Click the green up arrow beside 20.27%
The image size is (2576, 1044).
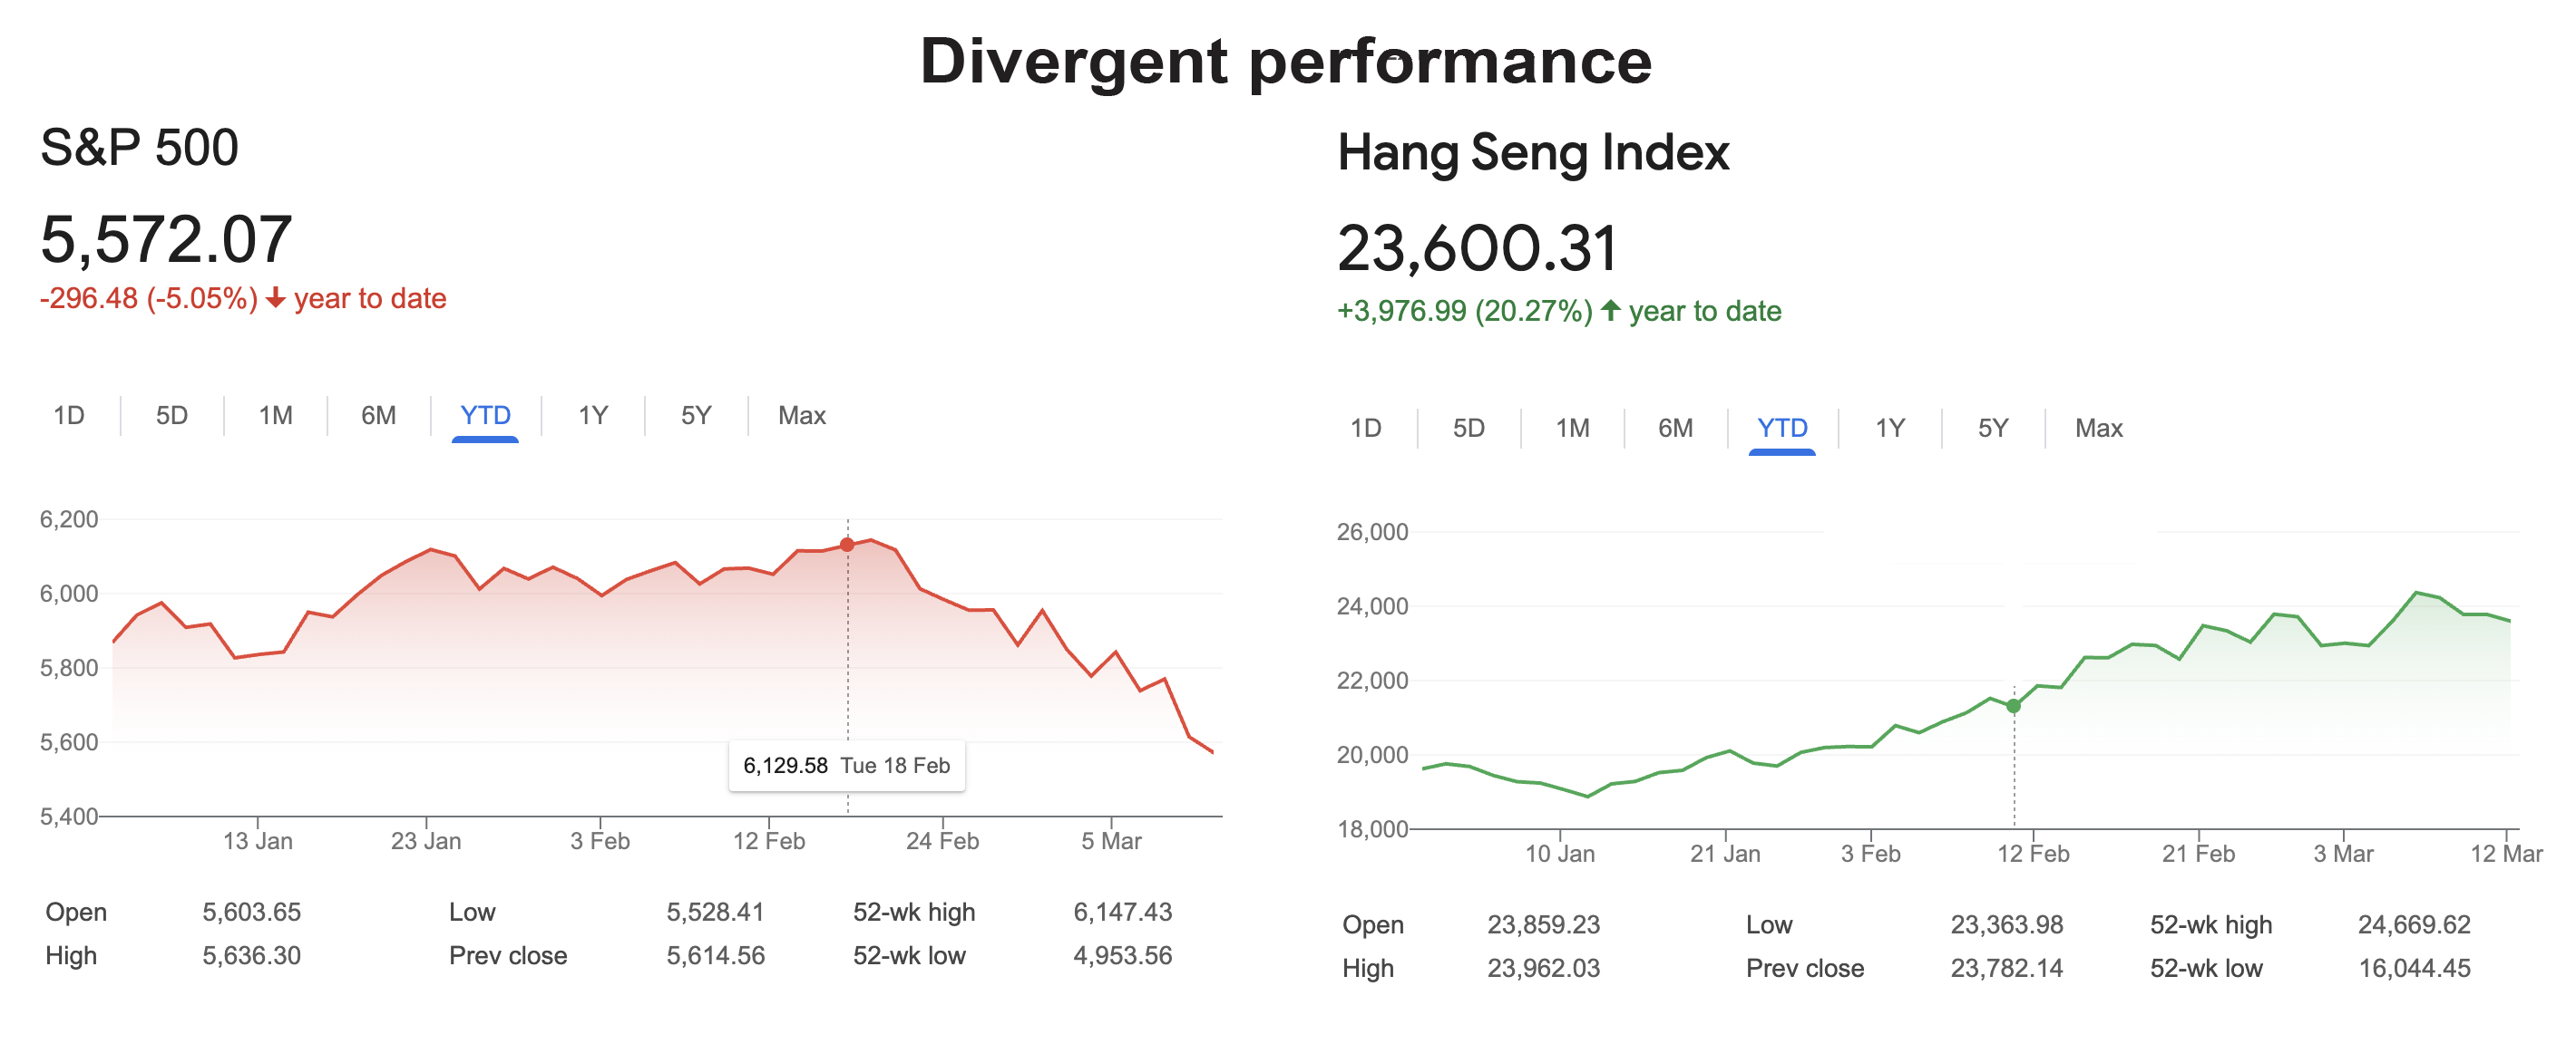point(1610,311)
